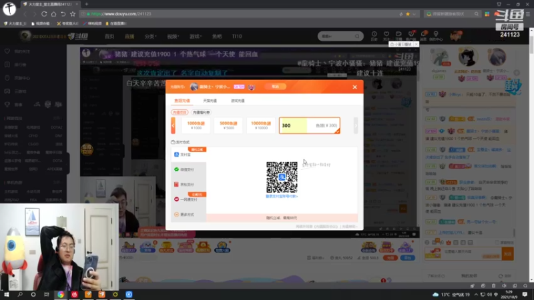Go to the browser home page icon
This screenshot has width=534, height=300.
pos(53,14)
